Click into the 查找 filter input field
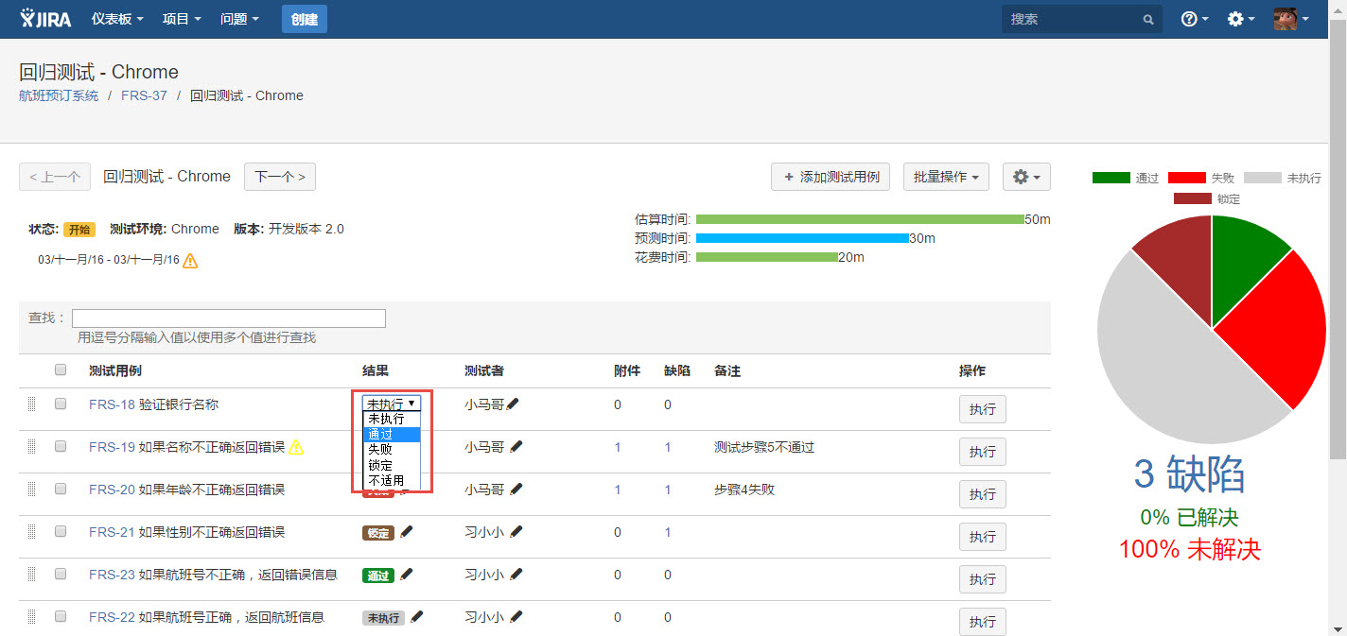 click(229, 318)
